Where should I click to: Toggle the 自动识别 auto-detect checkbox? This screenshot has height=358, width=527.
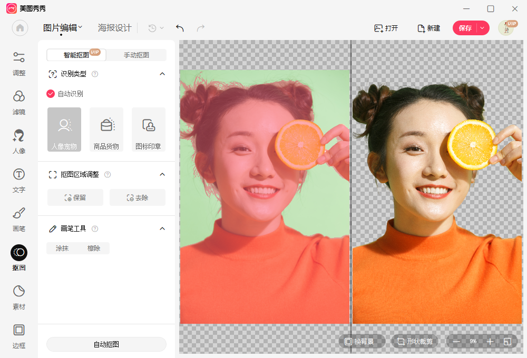click(51, 93)
